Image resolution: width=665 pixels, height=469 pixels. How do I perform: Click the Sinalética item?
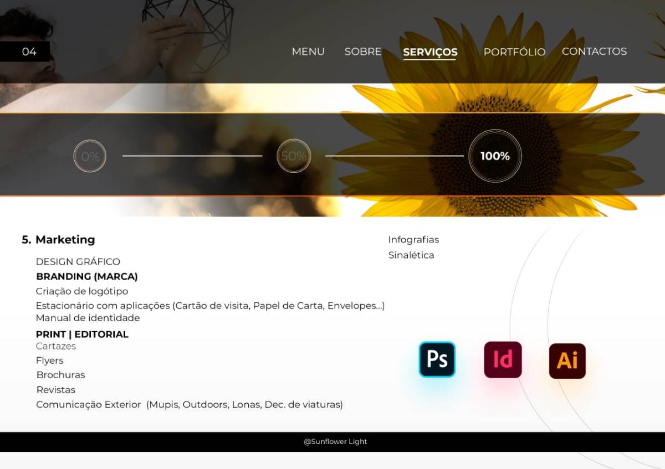click(x=411, y=255)
